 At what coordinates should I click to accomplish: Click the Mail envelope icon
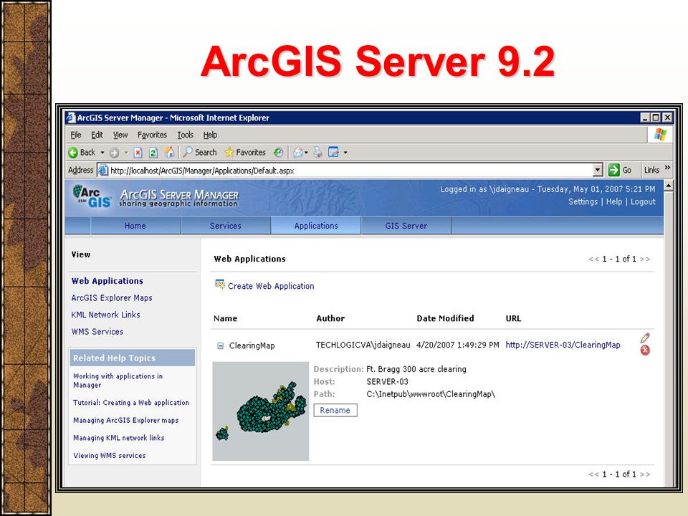[x=298, y=153]
